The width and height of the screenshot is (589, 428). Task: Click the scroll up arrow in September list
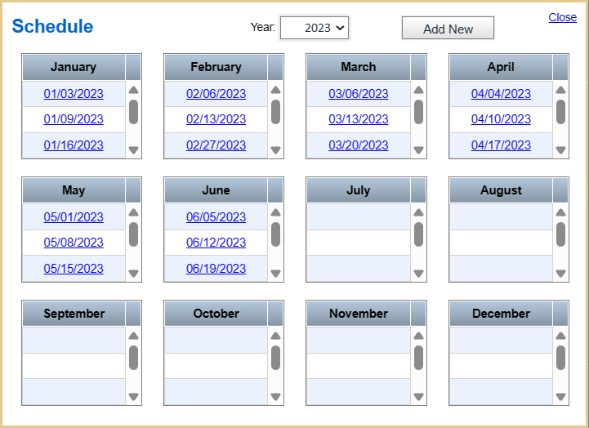tap(133, 336)
